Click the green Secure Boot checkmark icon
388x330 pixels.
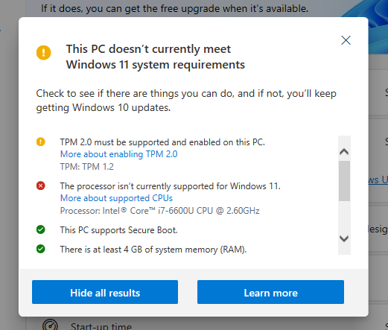(41, 229)
